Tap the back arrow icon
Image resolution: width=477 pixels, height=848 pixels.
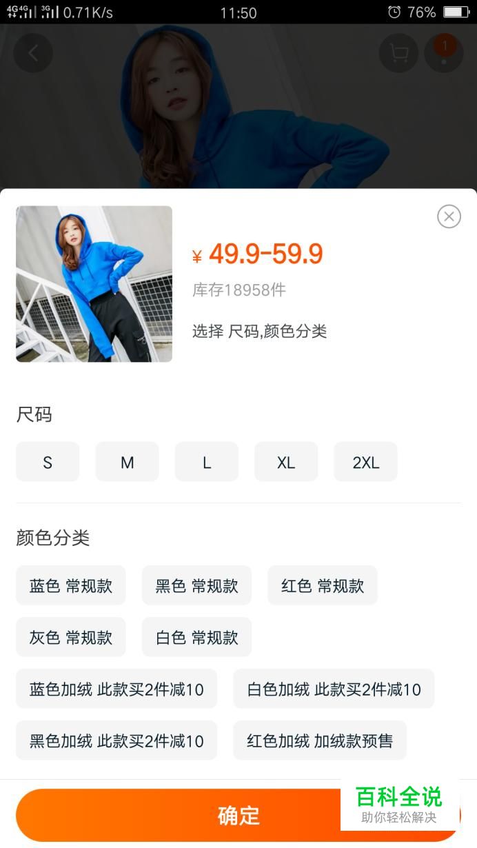[33, 52]
